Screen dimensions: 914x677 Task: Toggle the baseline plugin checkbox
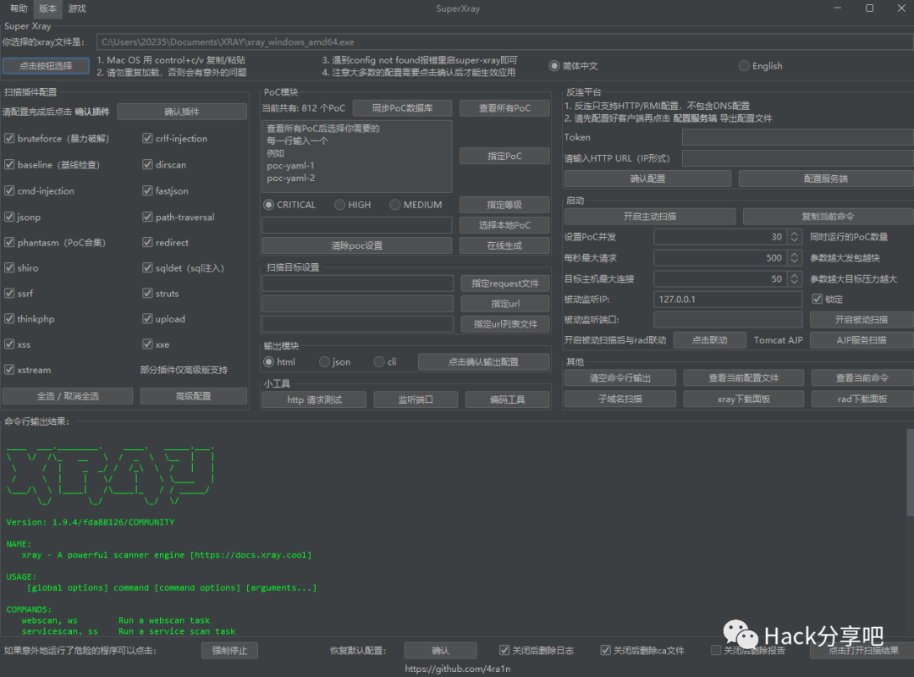coord(9,164)
